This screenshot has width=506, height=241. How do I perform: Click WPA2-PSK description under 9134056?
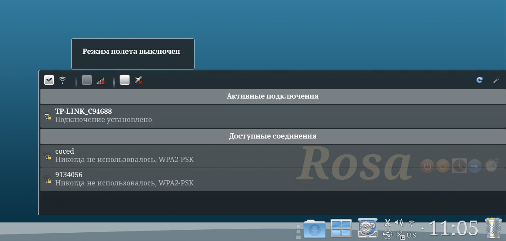pos(124,183)
